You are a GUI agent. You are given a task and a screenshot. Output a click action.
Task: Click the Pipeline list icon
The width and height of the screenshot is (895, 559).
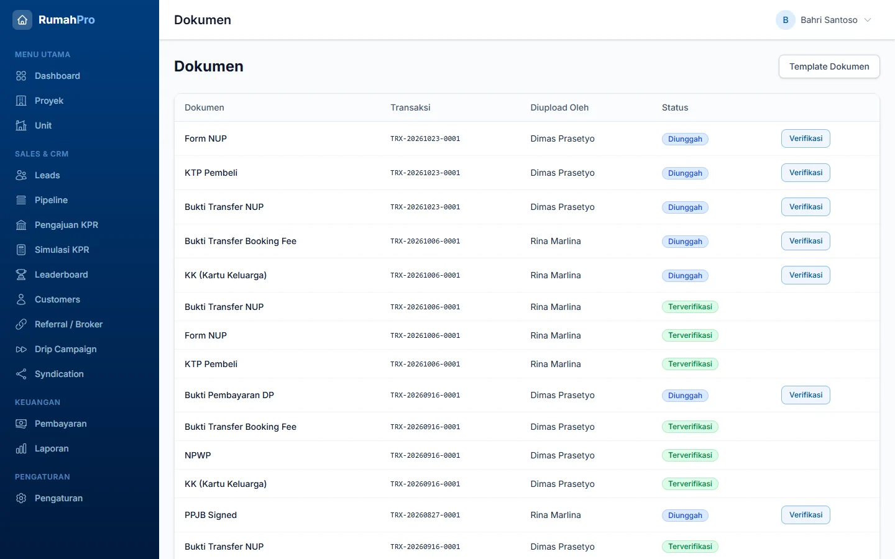(21, 200)
